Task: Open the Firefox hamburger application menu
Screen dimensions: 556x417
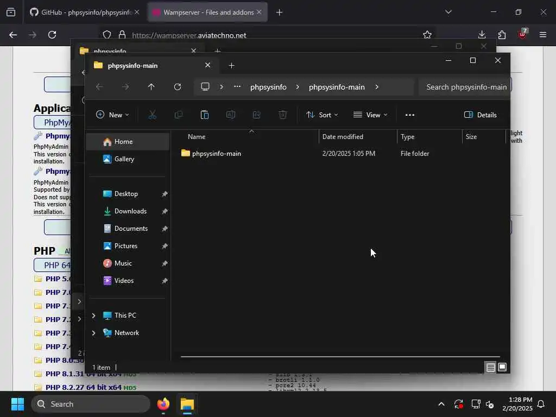Action: click(x=543, y=35)
